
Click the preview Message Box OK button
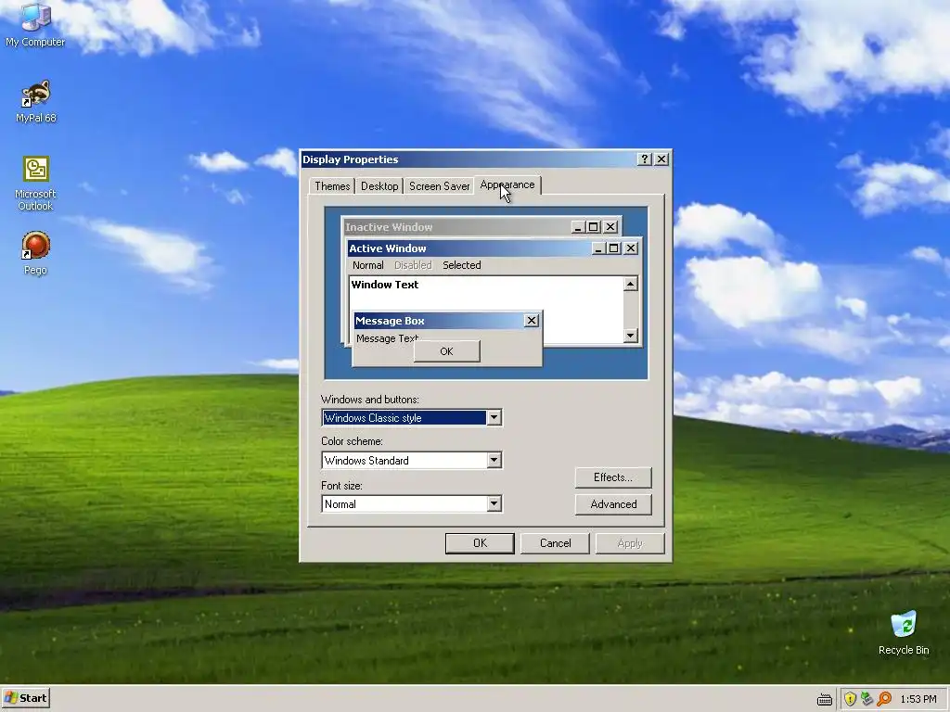tap(446, 351)
